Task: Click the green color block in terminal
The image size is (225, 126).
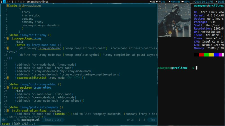Action: coord(206,55)
